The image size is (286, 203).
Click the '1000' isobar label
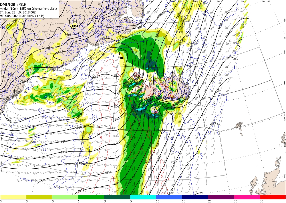coord(95,77)
